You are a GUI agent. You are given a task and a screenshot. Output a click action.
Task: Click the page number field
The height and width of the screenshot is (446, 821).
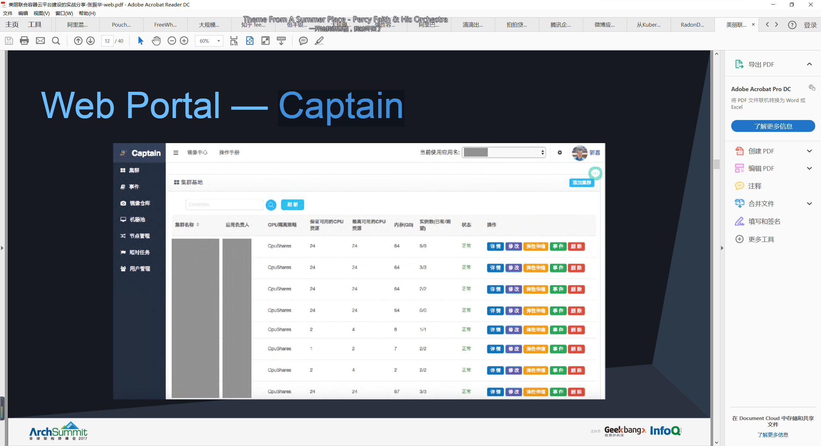click(107, 41)
